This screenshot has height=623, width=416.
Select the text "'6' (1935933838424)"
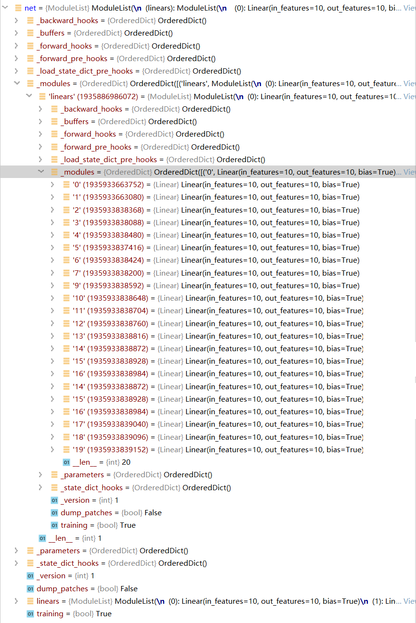108,260
